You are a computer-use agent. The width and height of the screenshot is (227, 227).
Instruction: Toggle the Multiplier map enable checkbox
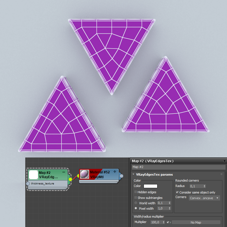point(168,222)
